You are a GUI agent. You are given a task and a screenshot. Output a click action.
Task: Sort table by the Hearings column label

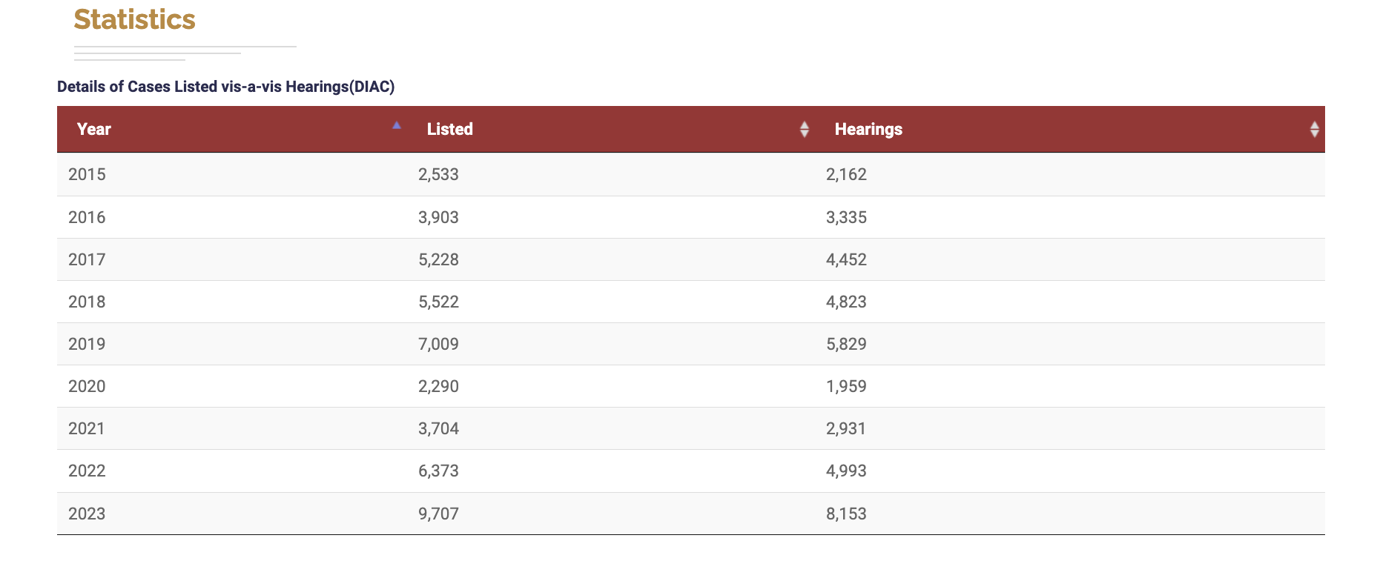click(868, 130)
